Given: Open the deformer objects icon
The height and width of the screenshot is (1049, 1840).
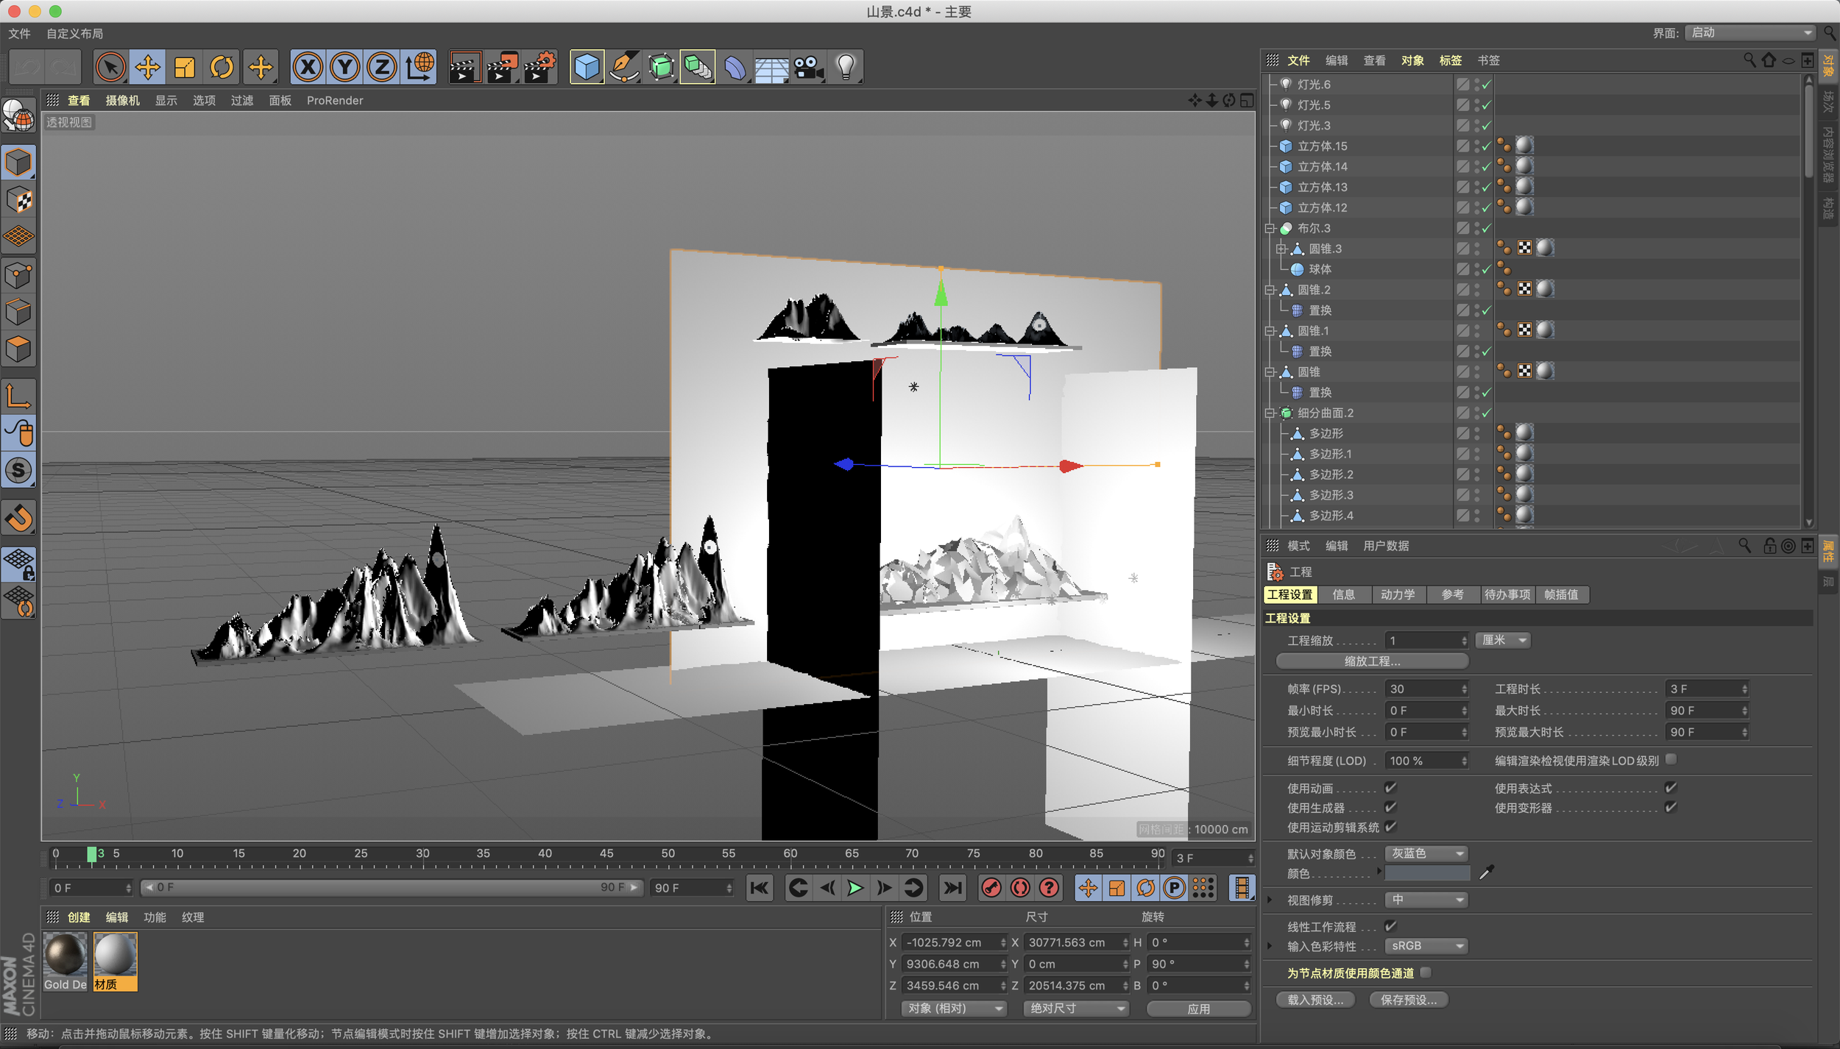Looking at the screenshot, I should 735,68.
